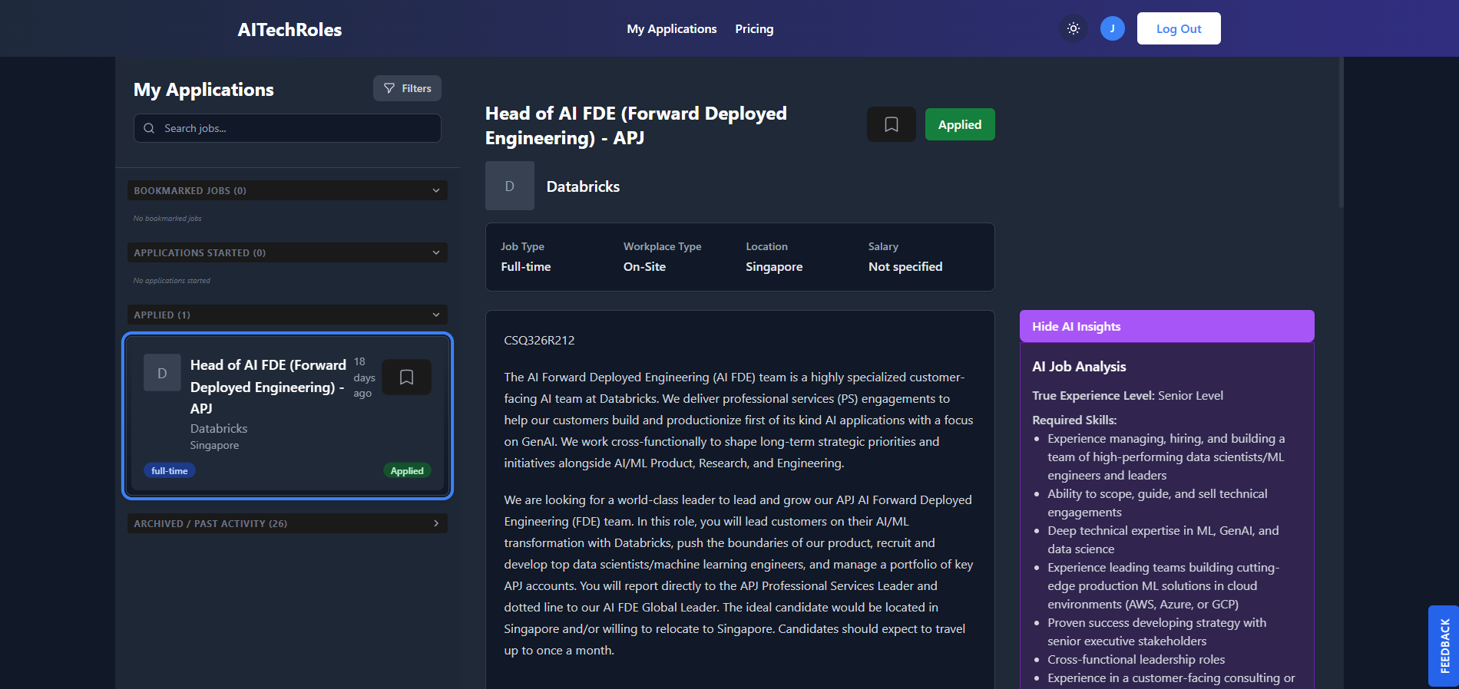Open the user avatar J profile menu

1112,28
